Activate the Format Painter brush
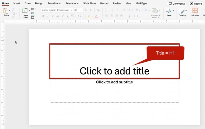Image resolution: width=205 pixels, height=129 pixels. (x=13, y=17)
